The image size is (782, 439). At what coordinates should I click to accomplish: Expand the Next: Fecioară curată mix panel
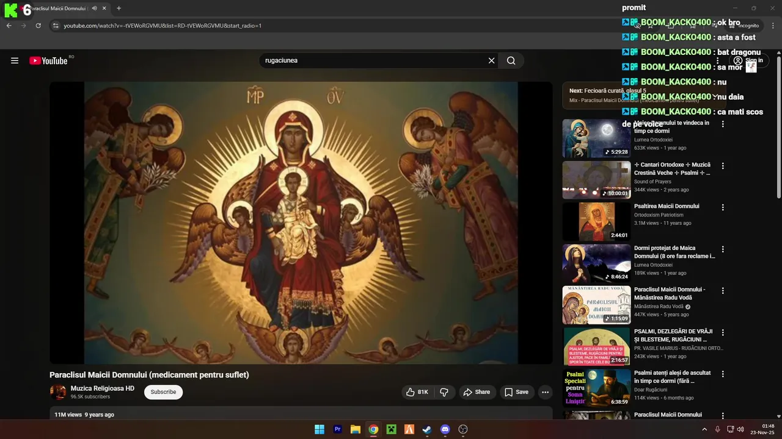click(x=715, y=96)
